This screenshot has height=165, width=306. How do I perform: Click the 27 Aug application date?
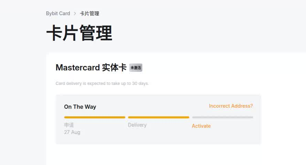(72, 132)
